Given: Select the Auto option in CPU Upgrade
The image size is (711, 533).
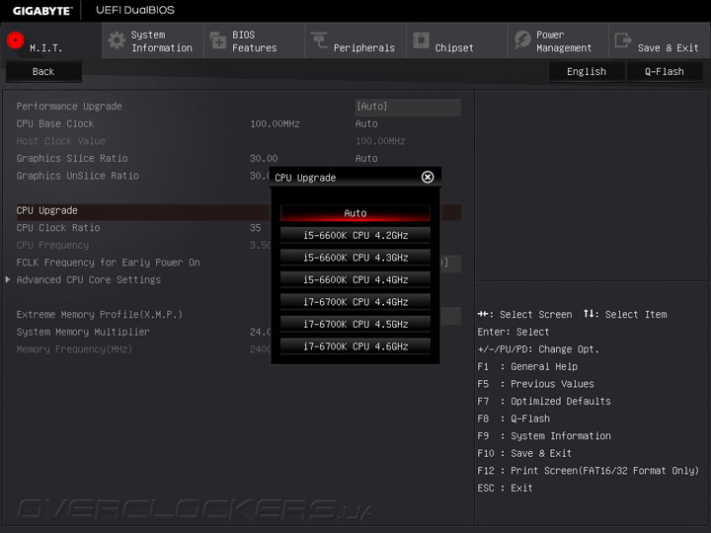Looking at the screenshot, I should (355, 213).
